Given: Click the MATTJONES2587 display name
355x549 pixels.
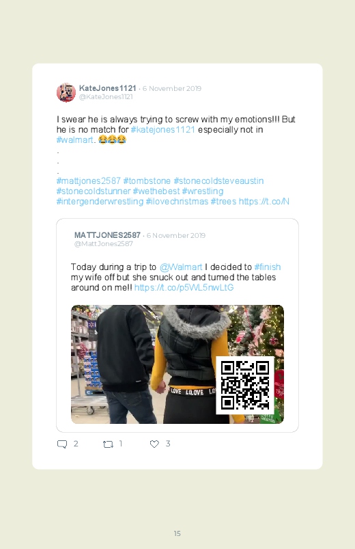Looking at the screenshot, I should tap(107, 235).
